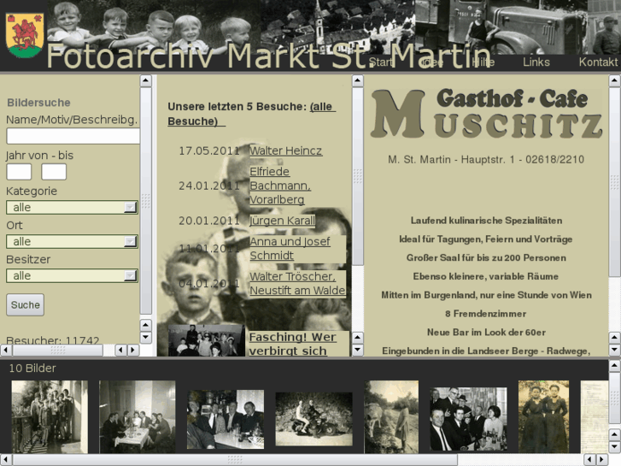Viewport: 621px width, 466px height.
Task: Open thumbnail of men in suits with woman
Action: coord(468,419)
